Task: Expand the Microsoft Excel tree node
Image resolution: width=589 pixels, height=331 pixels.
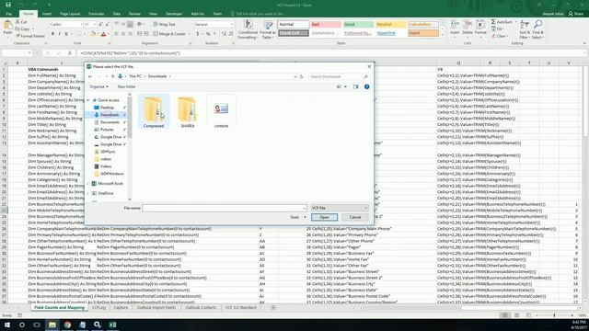Action: pos(88,184)
